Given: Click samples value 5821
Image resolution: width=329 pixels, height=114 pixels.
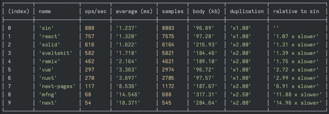Looking at the screenshot, I should [x=168, y=53].
